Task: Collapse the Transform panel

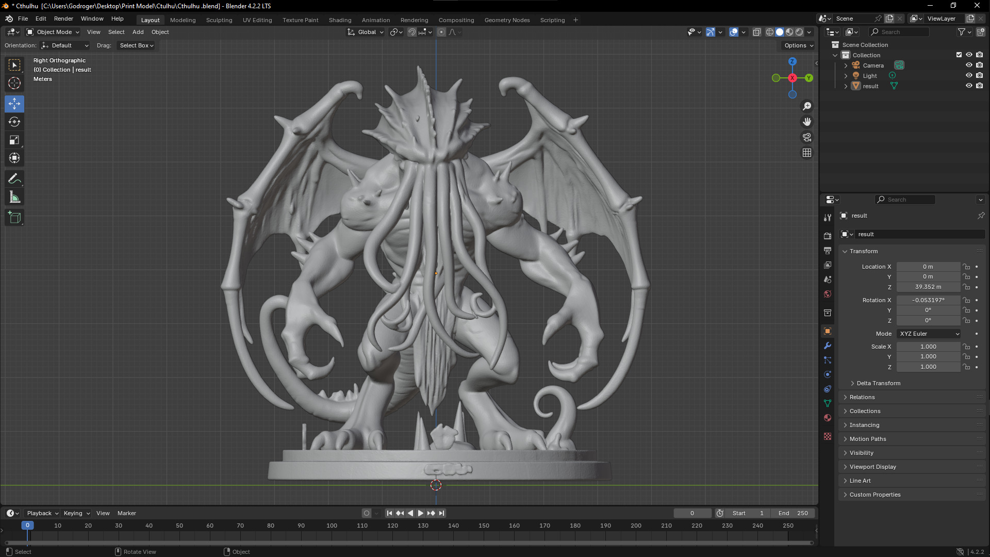Action: (864, 251)
